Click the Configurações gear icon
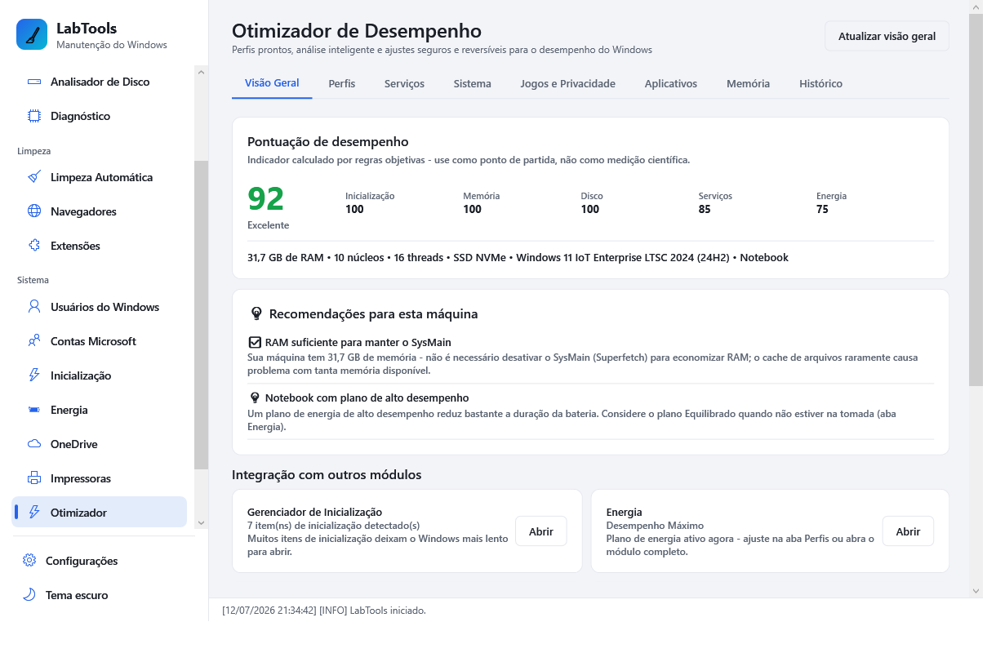This screenshot has height=653, width=996. pyautogui.click(x=29, y=561)
